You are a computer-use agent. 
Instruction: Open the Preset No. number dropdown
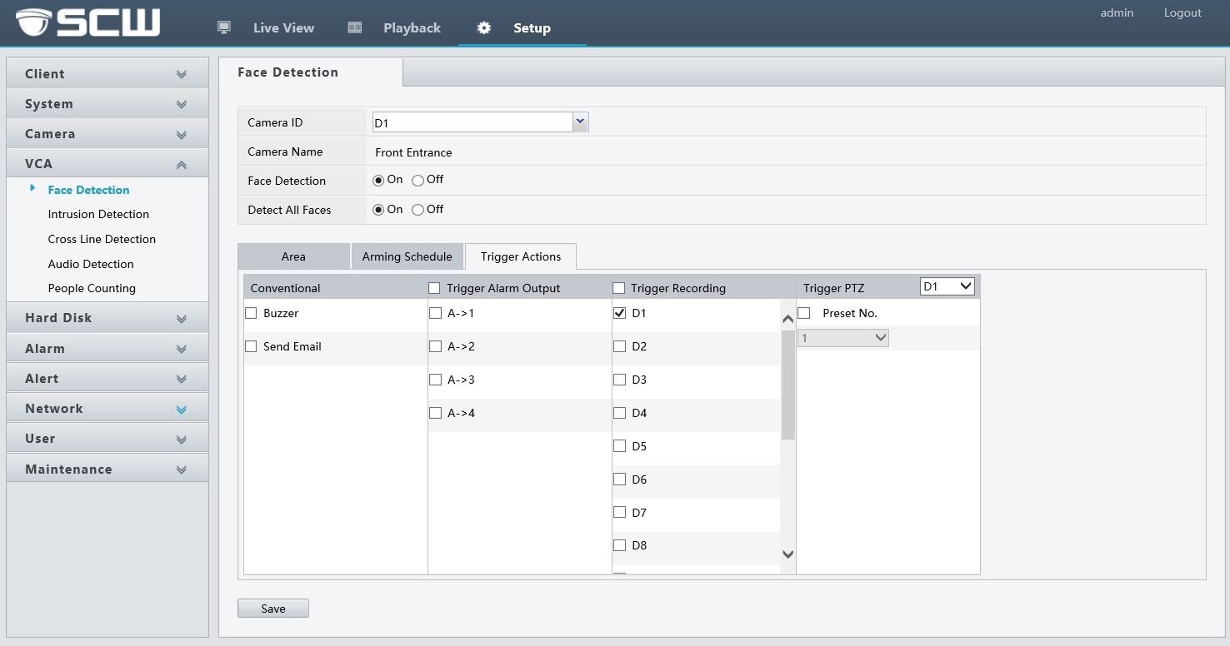point(843,338)
